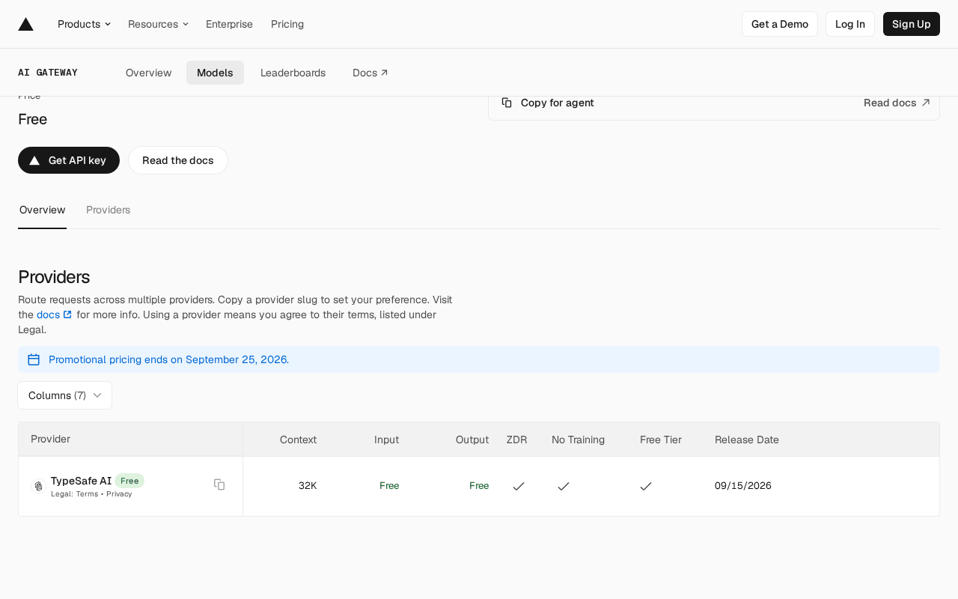This screenshot has height=599, width=958.
Task: Open the Leaderboards nav tab
Action: coord(293,73)
